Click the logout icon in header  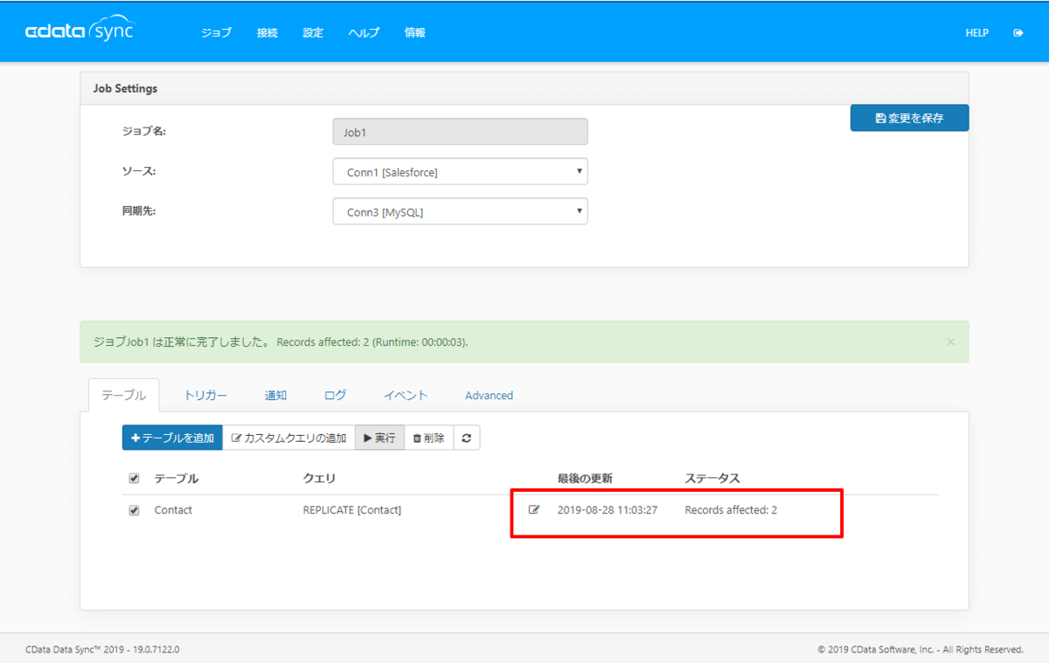1018,33
